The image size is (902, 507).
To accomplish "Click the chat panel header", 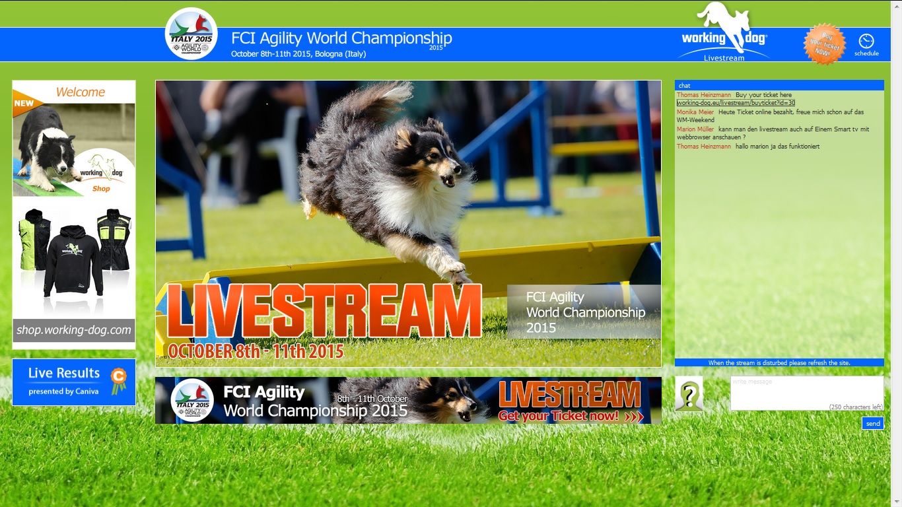I will pos(779,85).
